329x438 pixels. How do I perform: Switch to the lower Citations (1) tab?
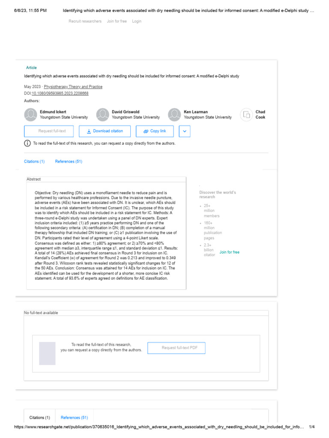pyautogui.click(x=40, y=417)
